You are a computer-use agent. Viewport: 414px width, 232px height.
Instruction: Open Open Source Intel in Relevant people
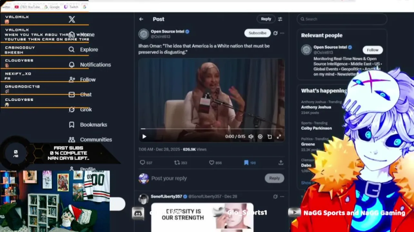click(x=330, y=47)
